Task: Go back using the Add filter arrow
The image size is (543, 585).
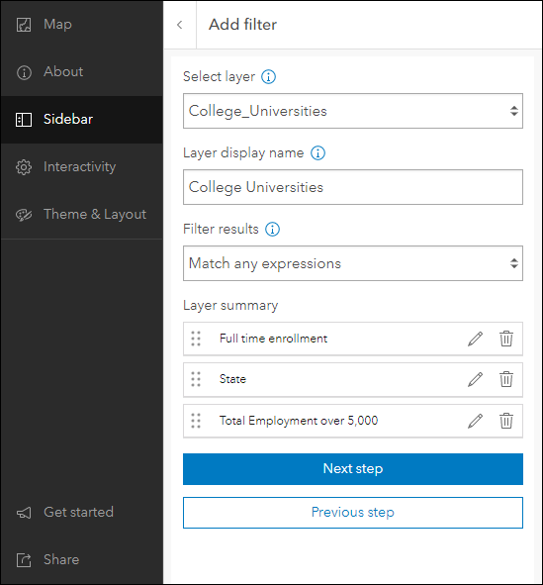Action: (180, 25)
